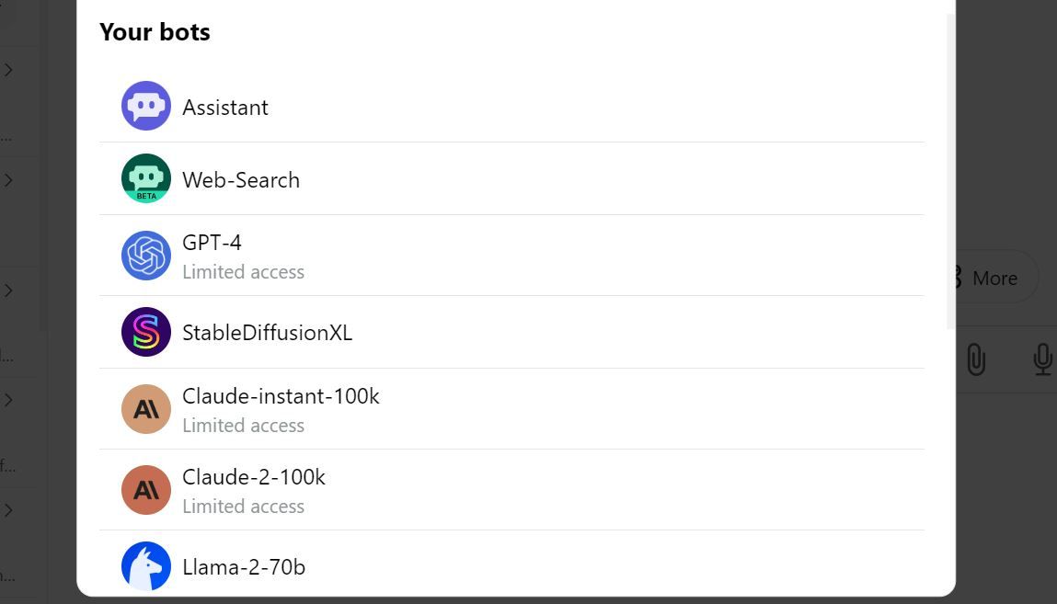Expand the top chevron in the left sidebar
Screen dimensions: 1057x604
pyautogui.click(x=9, y=69)
